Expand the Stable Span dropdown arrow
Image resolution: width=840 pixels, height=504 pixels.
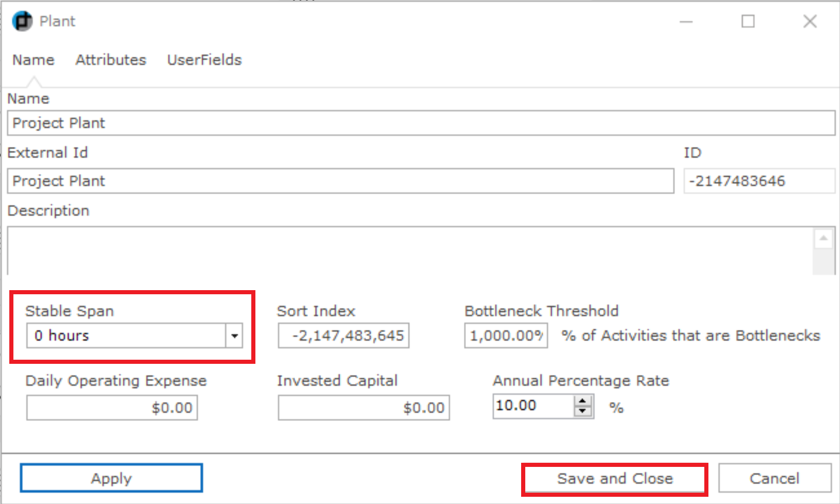(x=234, y=336)
